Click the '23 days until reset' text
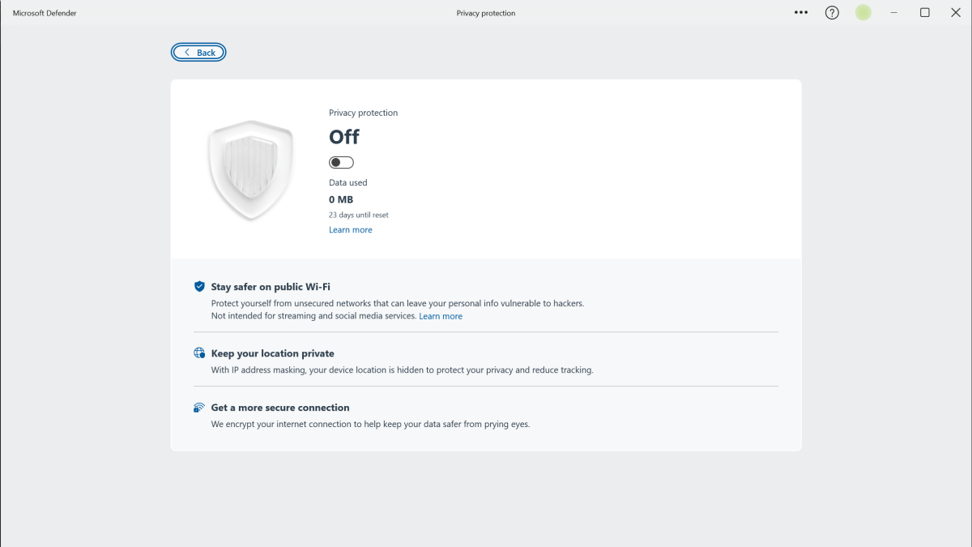The height and width of the screenshot is (547, 972). [359, 216]
